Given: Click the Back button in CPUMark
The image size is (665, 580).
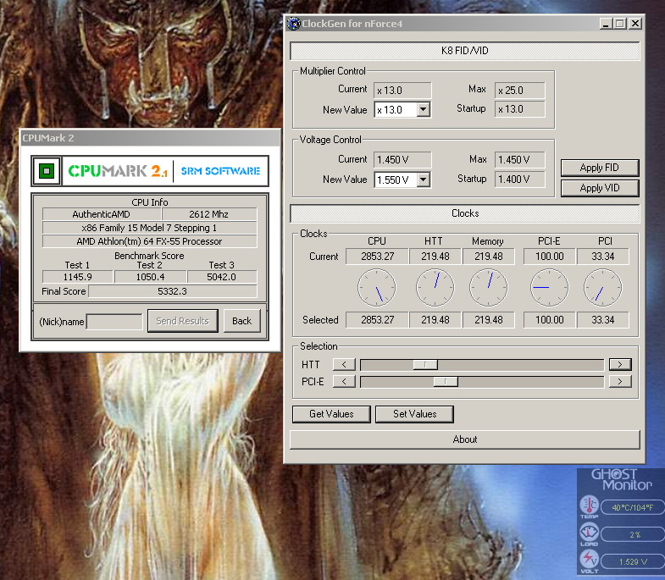Looking at the screenshot, I should 241,321.
